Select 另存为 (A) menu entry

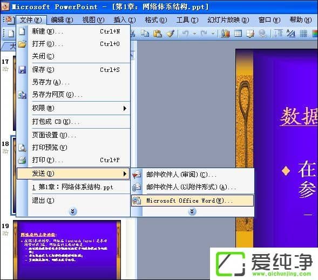[x=73, y=82]
